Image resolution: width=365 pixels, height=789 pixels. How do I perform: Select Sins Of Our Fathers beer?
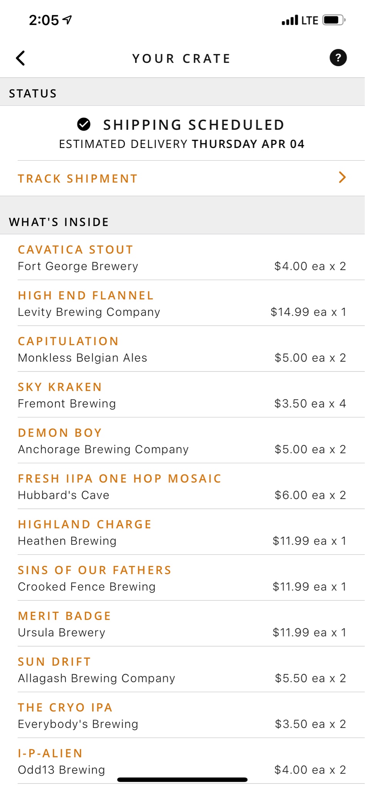(x=182, y=578)
